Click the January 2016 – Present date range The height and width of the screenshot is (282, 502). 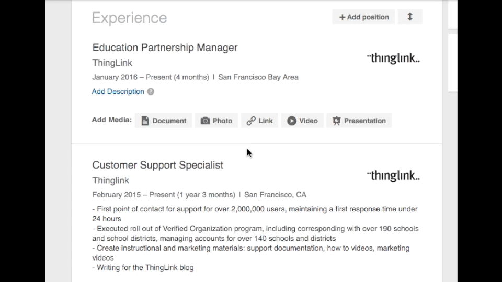tap(151, 77)
